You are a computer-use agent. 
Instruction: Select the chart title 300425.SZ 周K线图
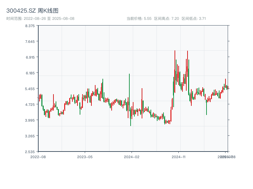(32, 11)
